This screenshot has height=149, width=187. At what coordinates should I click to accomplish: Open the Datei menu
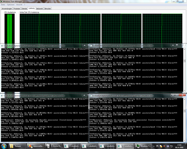[x=3, y=5]
